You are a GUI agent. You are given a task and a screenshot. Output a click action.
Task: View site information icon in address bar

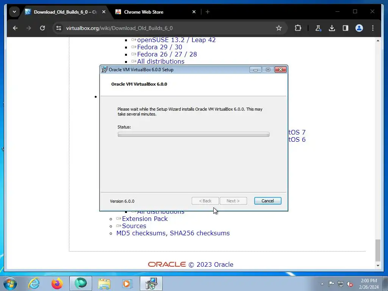click(59, 28)
